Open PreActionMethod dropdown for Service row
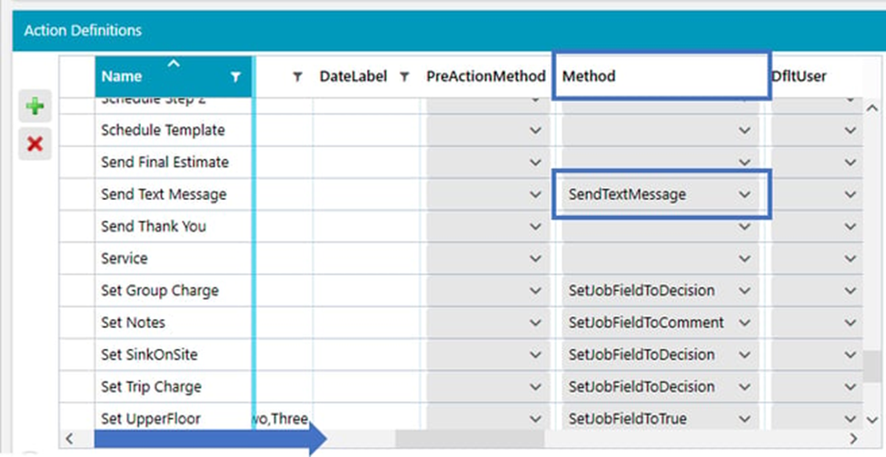The width and height of the screenshot is (886, 457). pos(535,259)
